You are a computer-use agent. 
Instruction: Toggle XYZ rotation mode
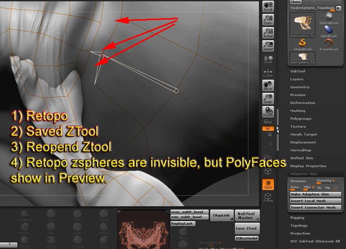[x=268, y=122]
